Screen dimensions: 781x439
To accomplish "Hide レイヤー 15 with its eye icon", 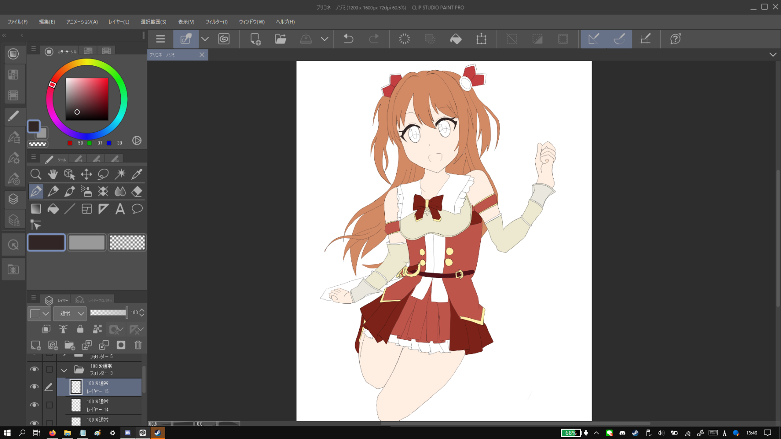I will tap(34, 387).
